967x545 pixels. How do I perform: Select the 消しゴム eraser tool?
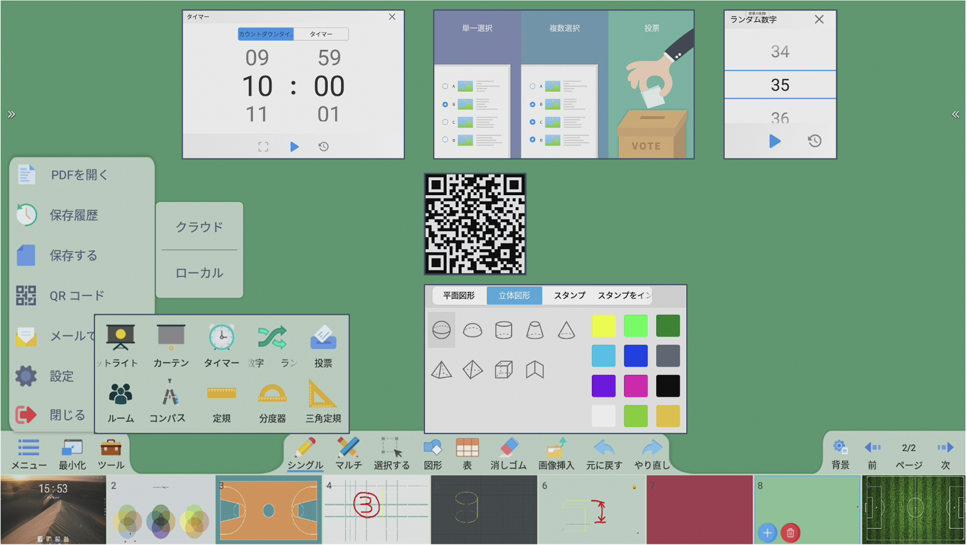click(x=508, y=453)
